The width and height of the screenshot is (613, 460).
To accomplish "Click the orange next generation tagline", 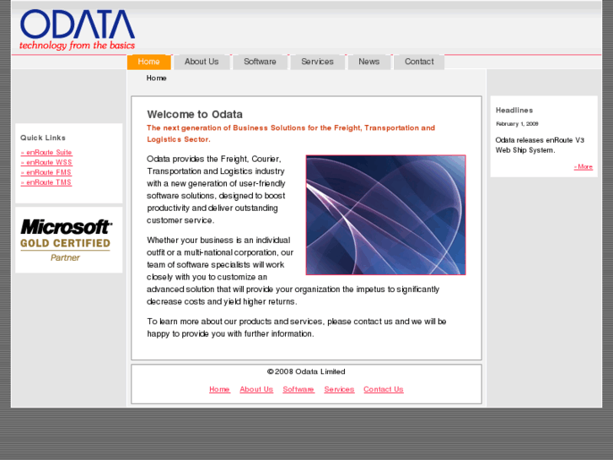I will (x=291, y=133).
